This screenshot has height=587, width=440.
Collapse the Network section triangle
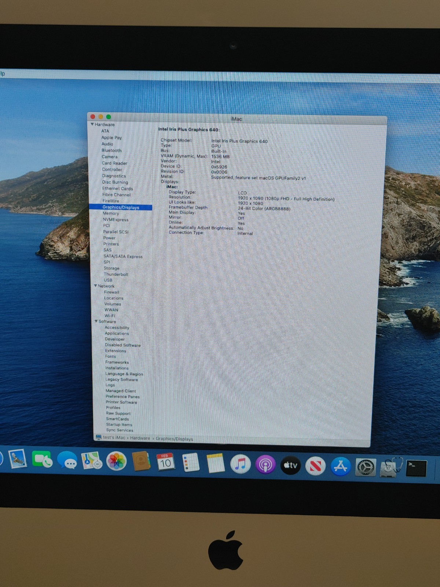pyautogui.click(x=95, y=286)
